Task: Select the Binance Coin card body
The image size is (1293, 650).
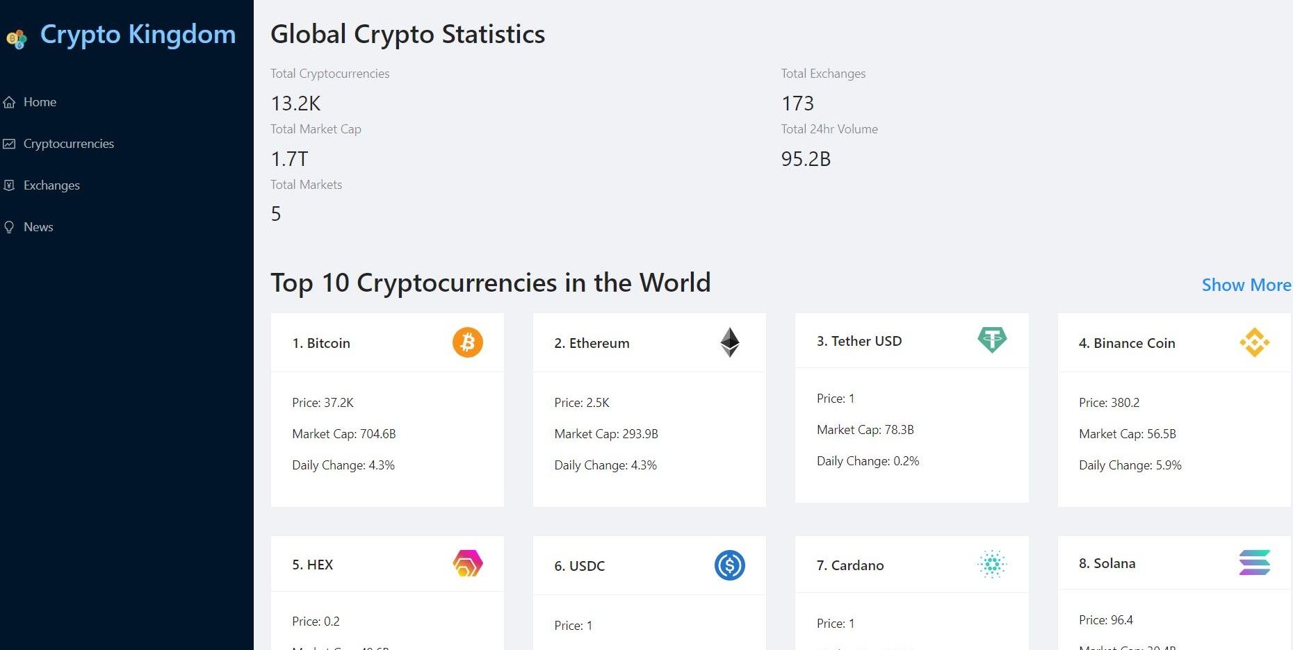Action: pyautogui.click(x=1173, y=434)
